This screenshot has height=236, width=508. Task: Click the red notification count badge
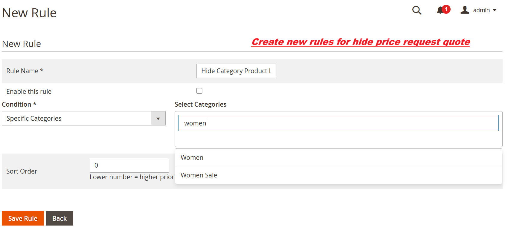tap(446, 9)
